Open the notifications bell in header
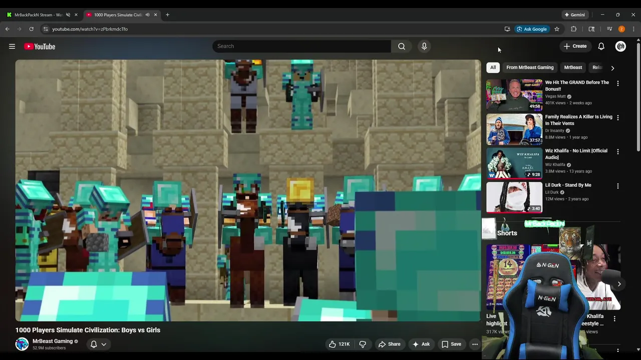Screen dimensions: 641x360 tap(601, 46)
